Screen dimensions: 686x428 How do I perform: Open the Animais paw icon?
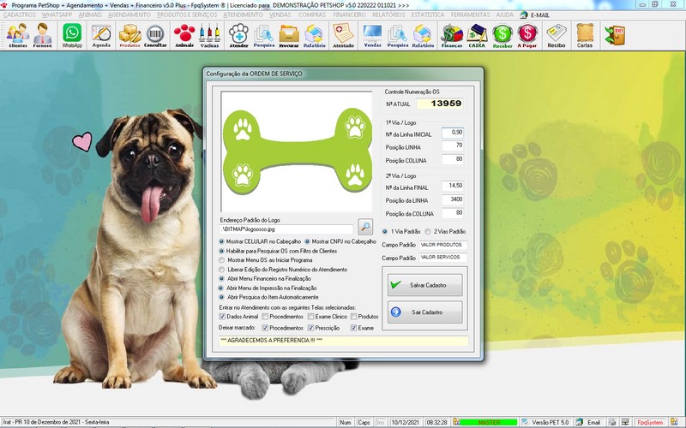click(x=184, y=35)
